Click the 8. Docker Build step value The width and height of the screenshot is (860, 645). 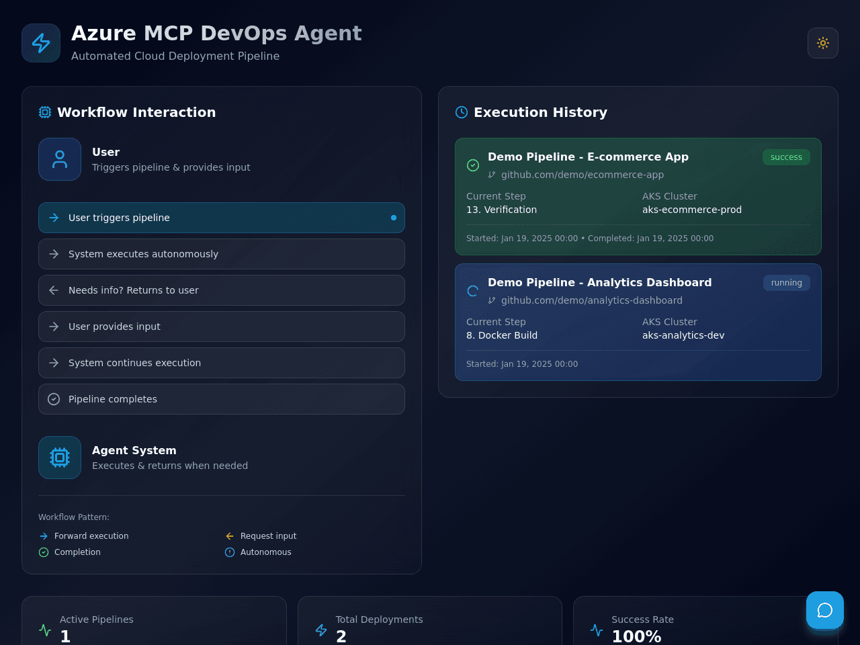click(x=502, y=335)
